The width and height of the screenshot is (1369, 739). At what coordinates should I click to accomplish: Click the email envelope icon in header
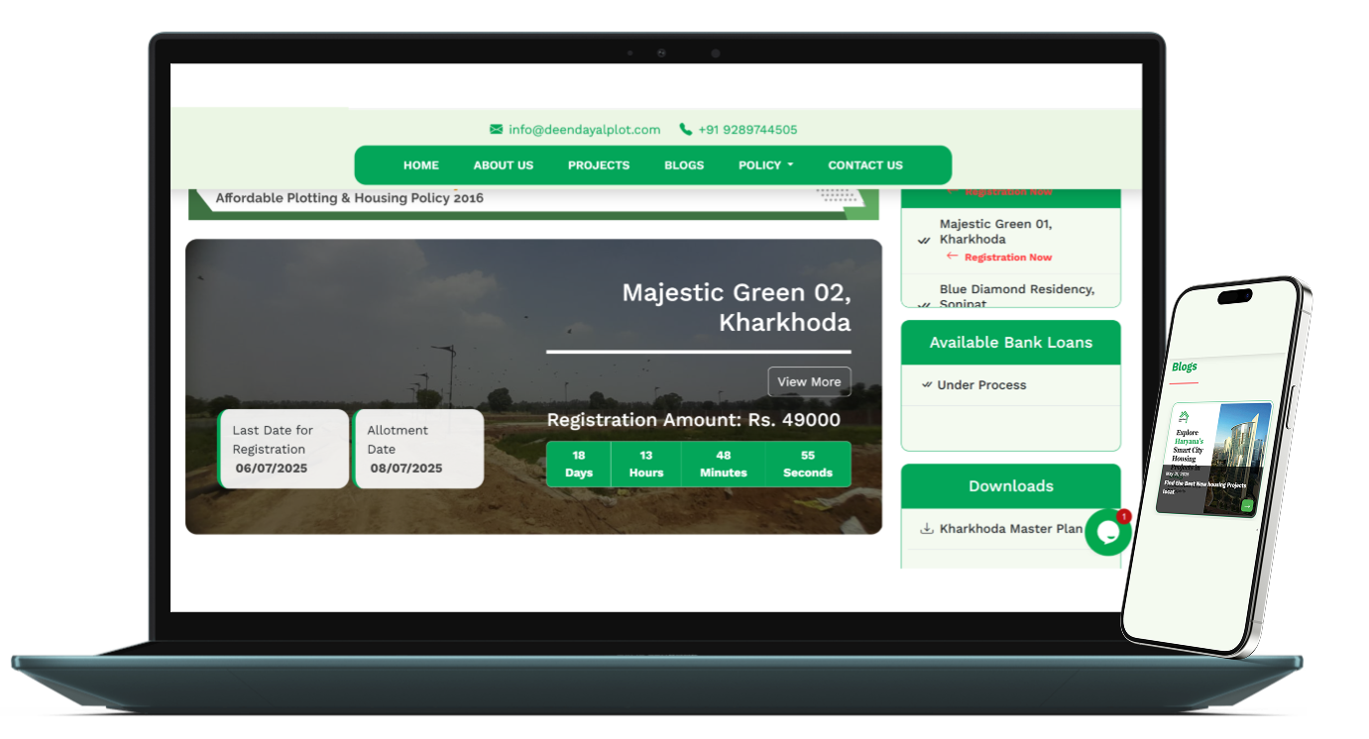[x=496, y=130]
